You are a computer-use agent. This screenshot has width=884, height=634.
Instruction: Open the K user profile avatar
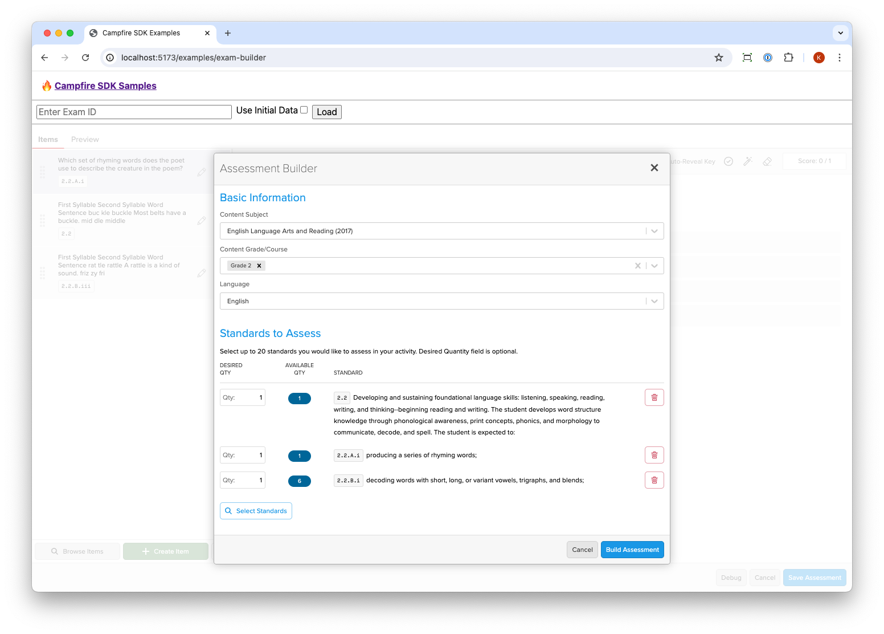(x=818, y=58)
